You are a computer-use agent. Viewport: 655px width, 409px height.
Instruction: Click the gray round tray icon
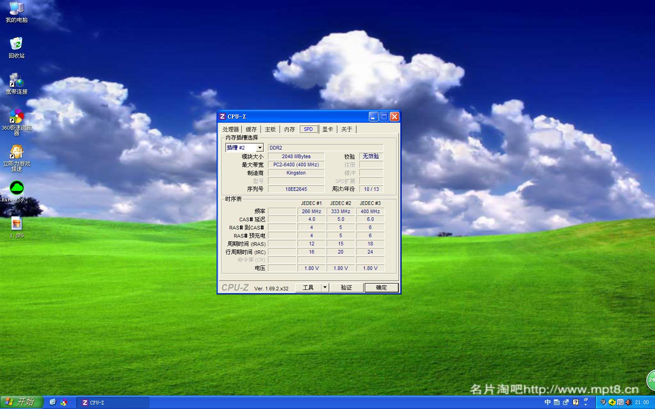[603, 402]
